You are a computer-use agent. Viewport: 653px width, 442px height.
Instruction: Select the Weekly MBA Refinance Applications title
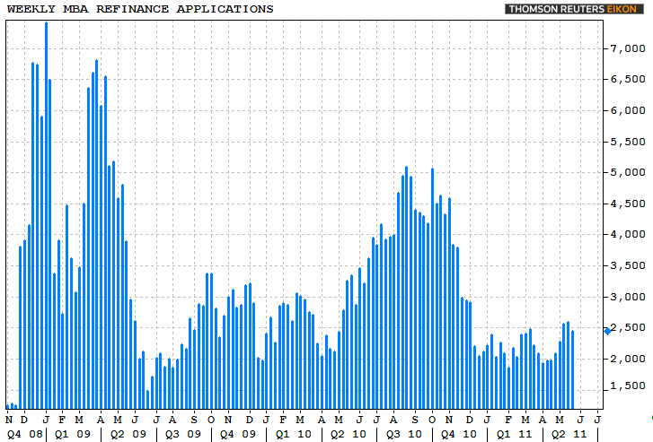[x=140, y=9]
